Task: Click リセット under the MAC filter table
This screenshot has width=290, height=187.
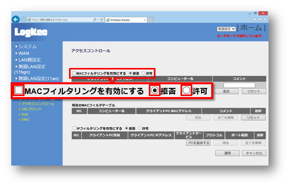Action: [253, 118]
